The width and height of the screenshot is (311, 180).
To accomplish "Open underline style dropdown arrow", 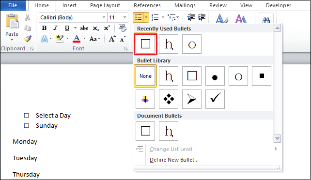I will [75, 28].
